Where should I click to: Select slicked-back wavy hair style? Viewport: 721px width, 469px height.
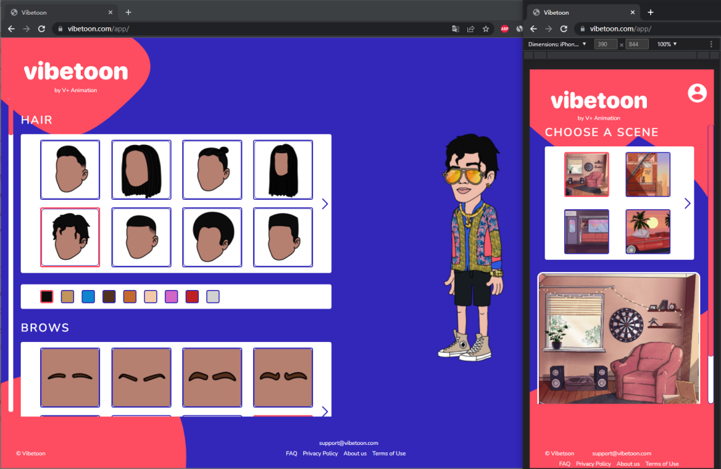pyautogui.click(x=70, y=170)
